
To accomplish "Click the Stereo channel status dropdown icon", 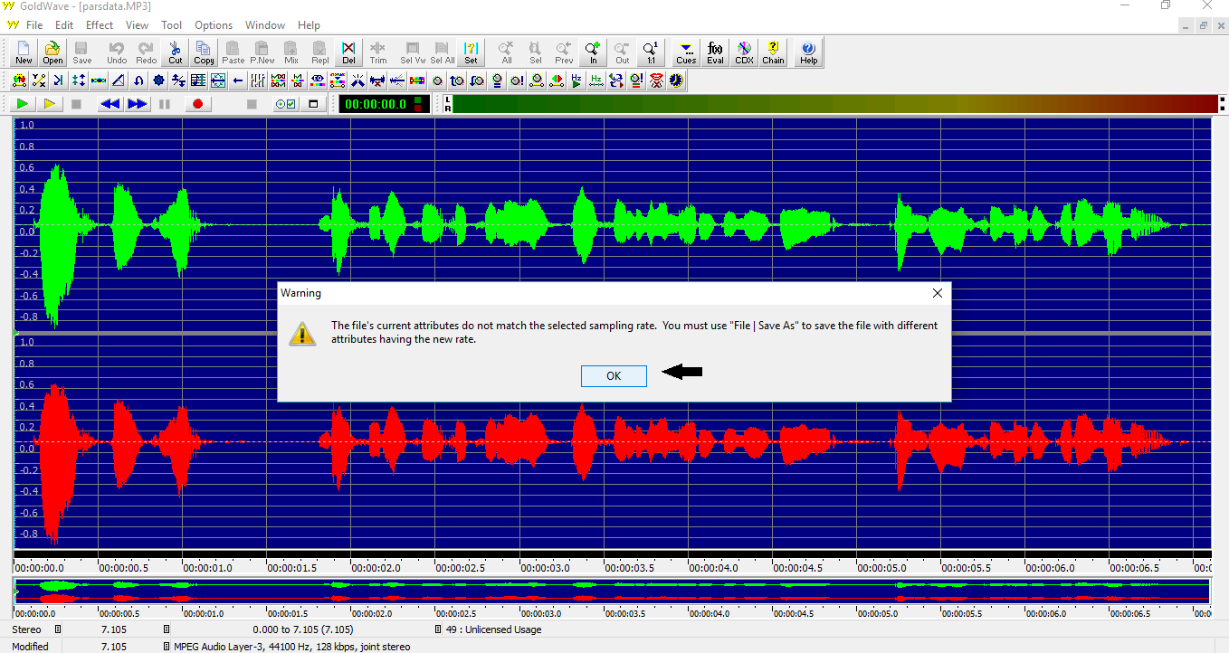I will click(x=58, y=629).
